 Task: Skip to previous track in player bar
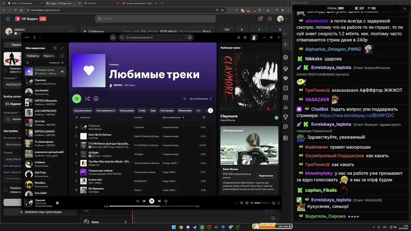[144, 201]
